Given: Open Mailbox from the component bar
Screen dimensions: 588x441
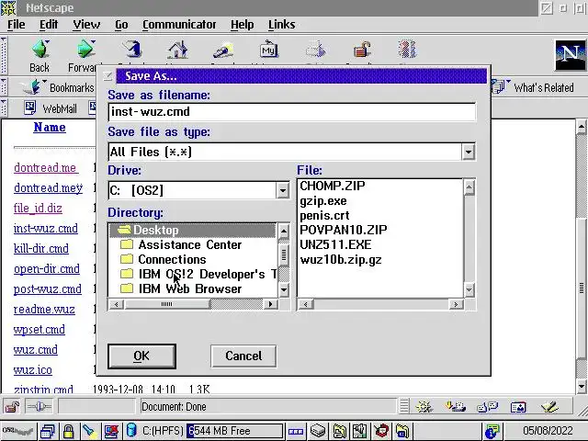Looking at the screenshot, I should (456, 406).
